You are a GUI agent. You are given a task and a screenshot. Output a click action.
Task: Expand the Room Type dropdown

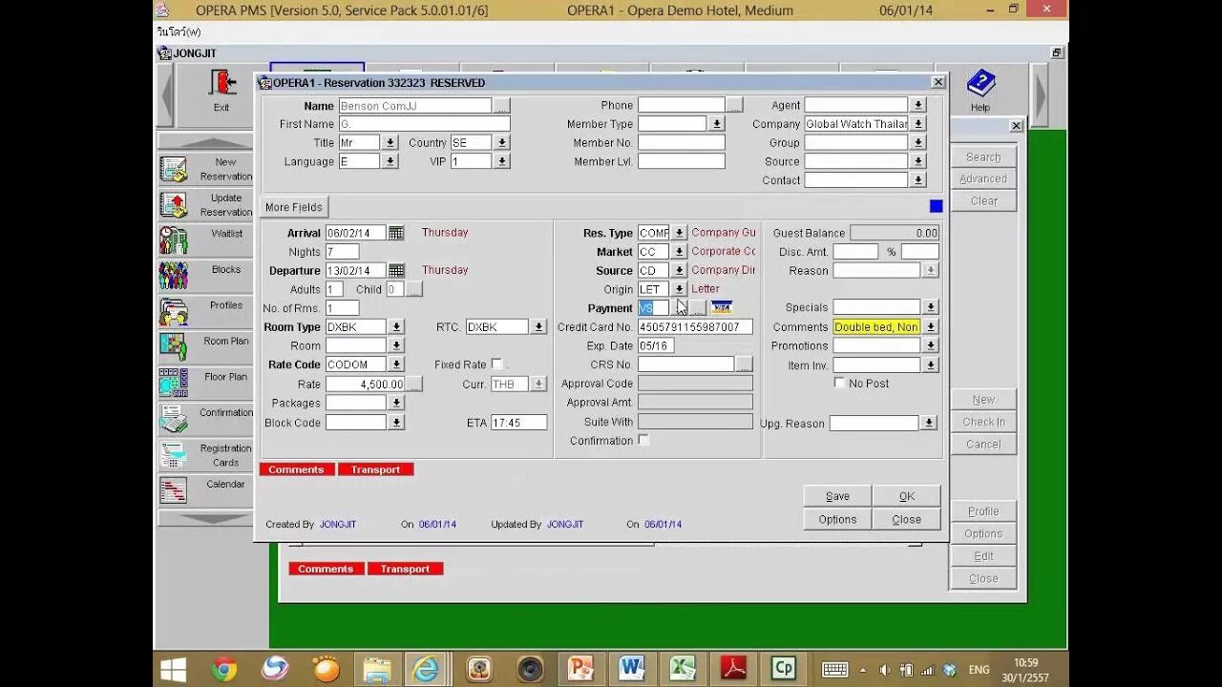396,327
